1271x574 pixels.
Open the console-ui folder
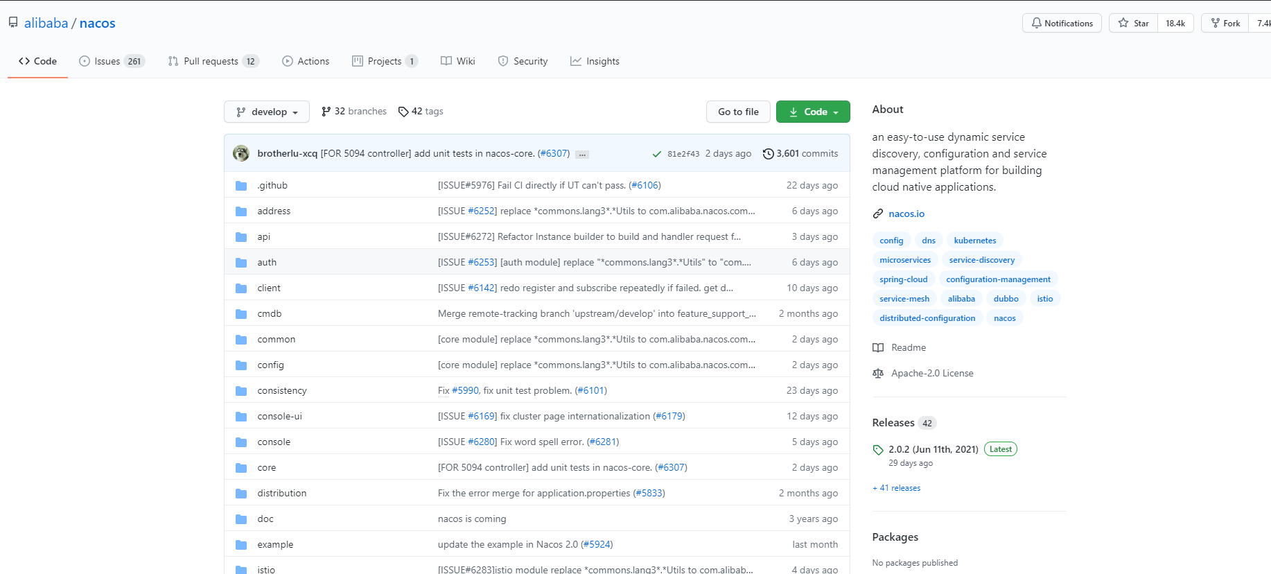pos(279,417)
